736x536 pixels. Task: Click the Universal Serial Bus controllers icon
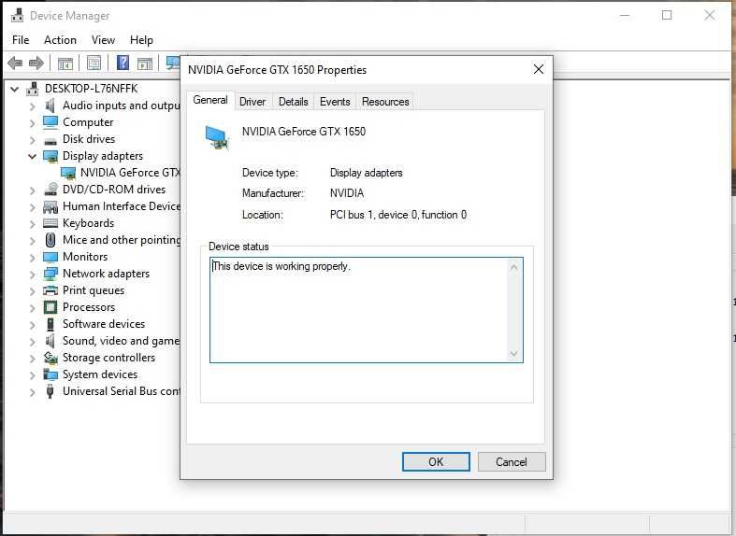(x=50, y=391)
